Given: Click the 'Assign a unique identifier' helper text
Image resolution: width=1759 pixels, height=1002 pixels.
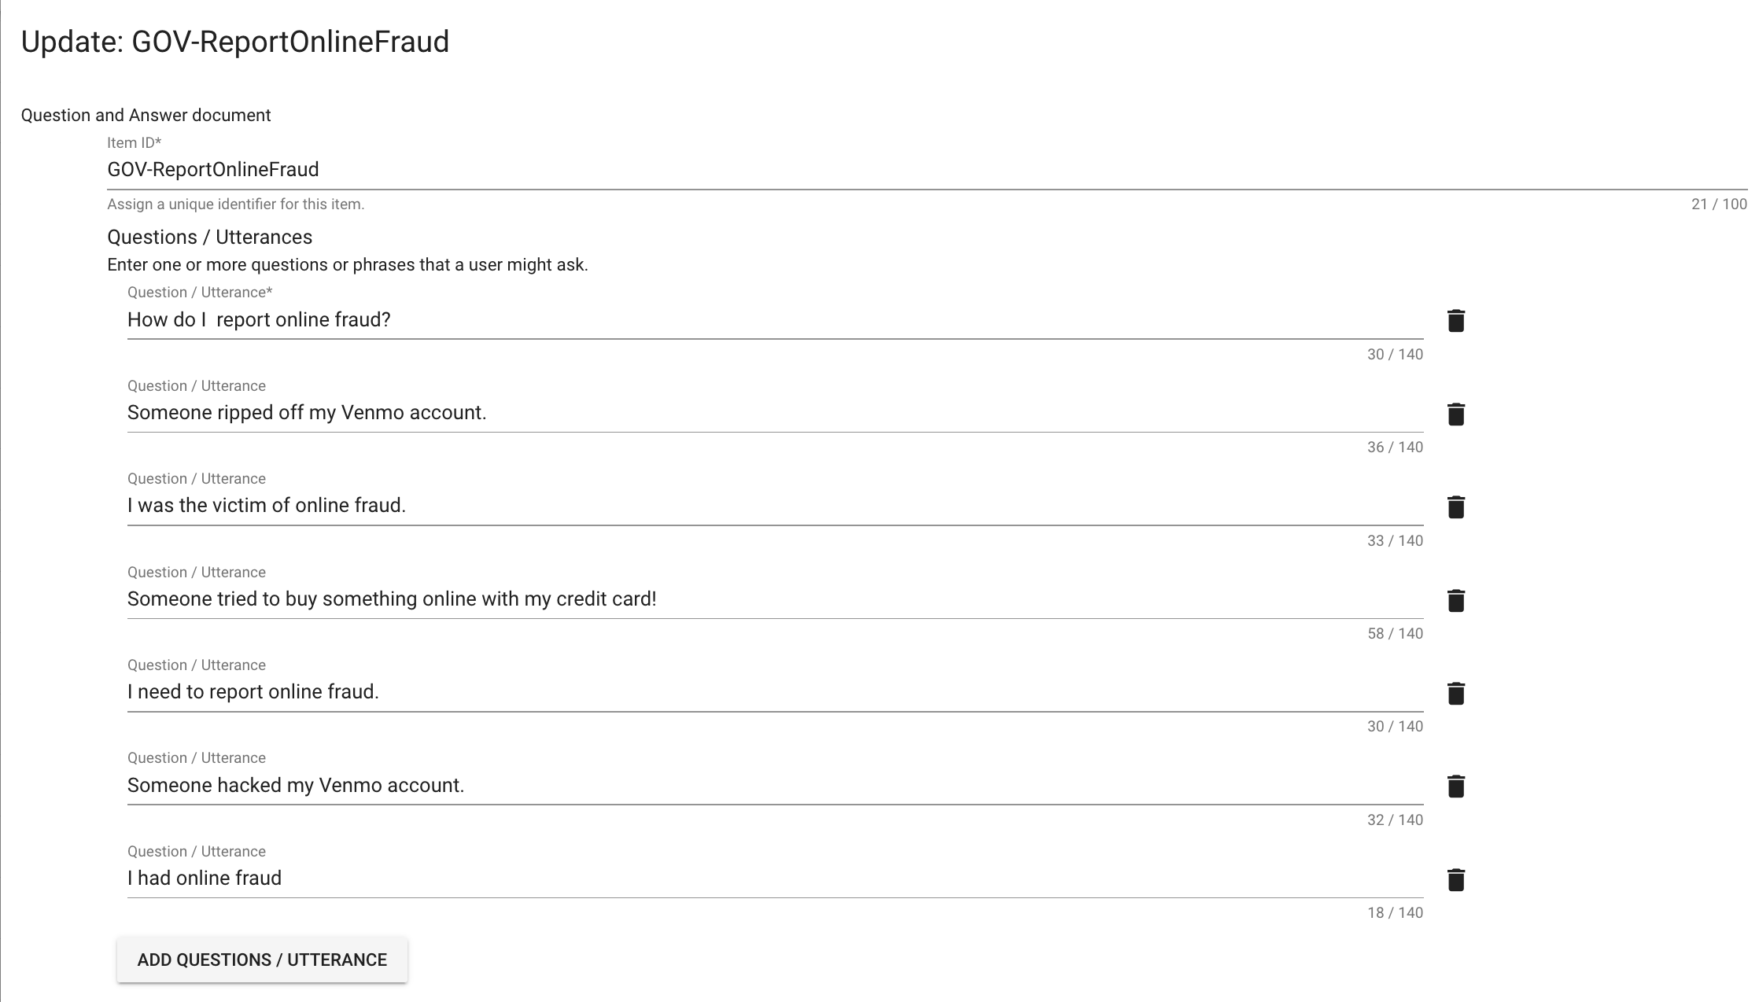Looking at the screenshot, I should [x=235, y=204].
